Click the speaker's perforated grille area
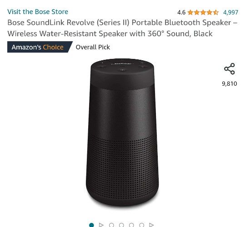Screen dimensions: 245x227 tap(122, 168)
